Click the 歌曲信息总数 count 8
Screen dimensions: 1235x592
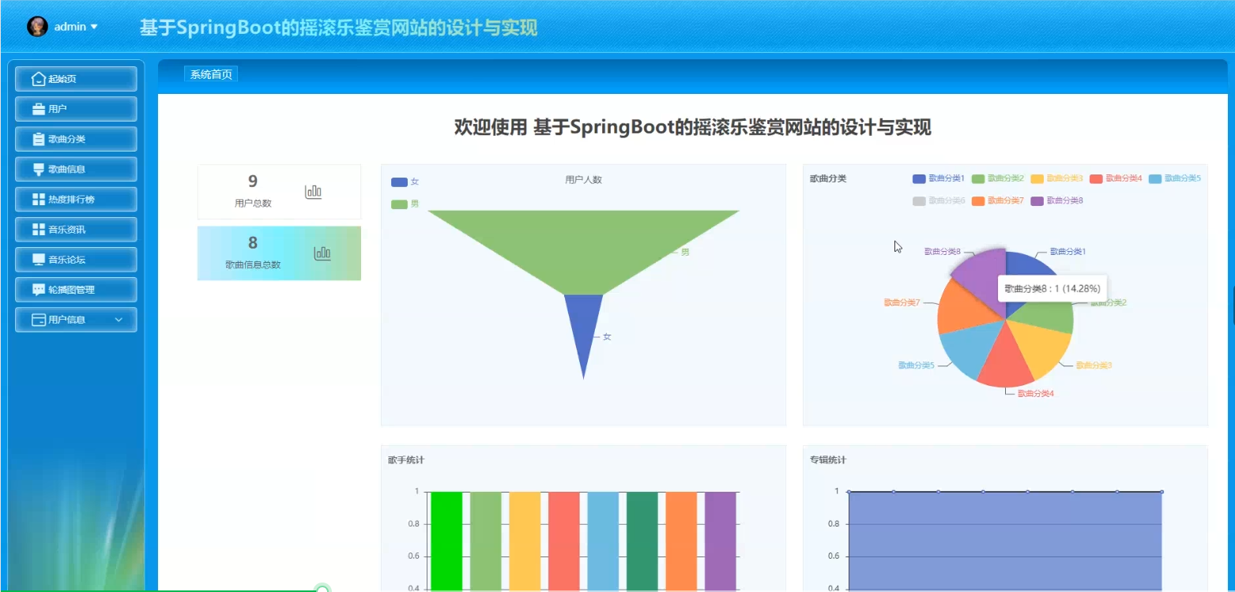click(x=253, y=243)
